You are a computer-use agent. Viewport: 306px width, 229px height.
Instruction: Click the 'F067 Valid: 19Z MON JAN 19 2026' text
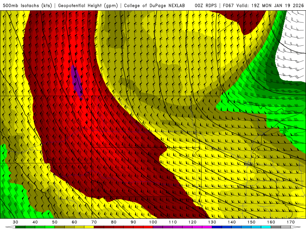point(263,5)
